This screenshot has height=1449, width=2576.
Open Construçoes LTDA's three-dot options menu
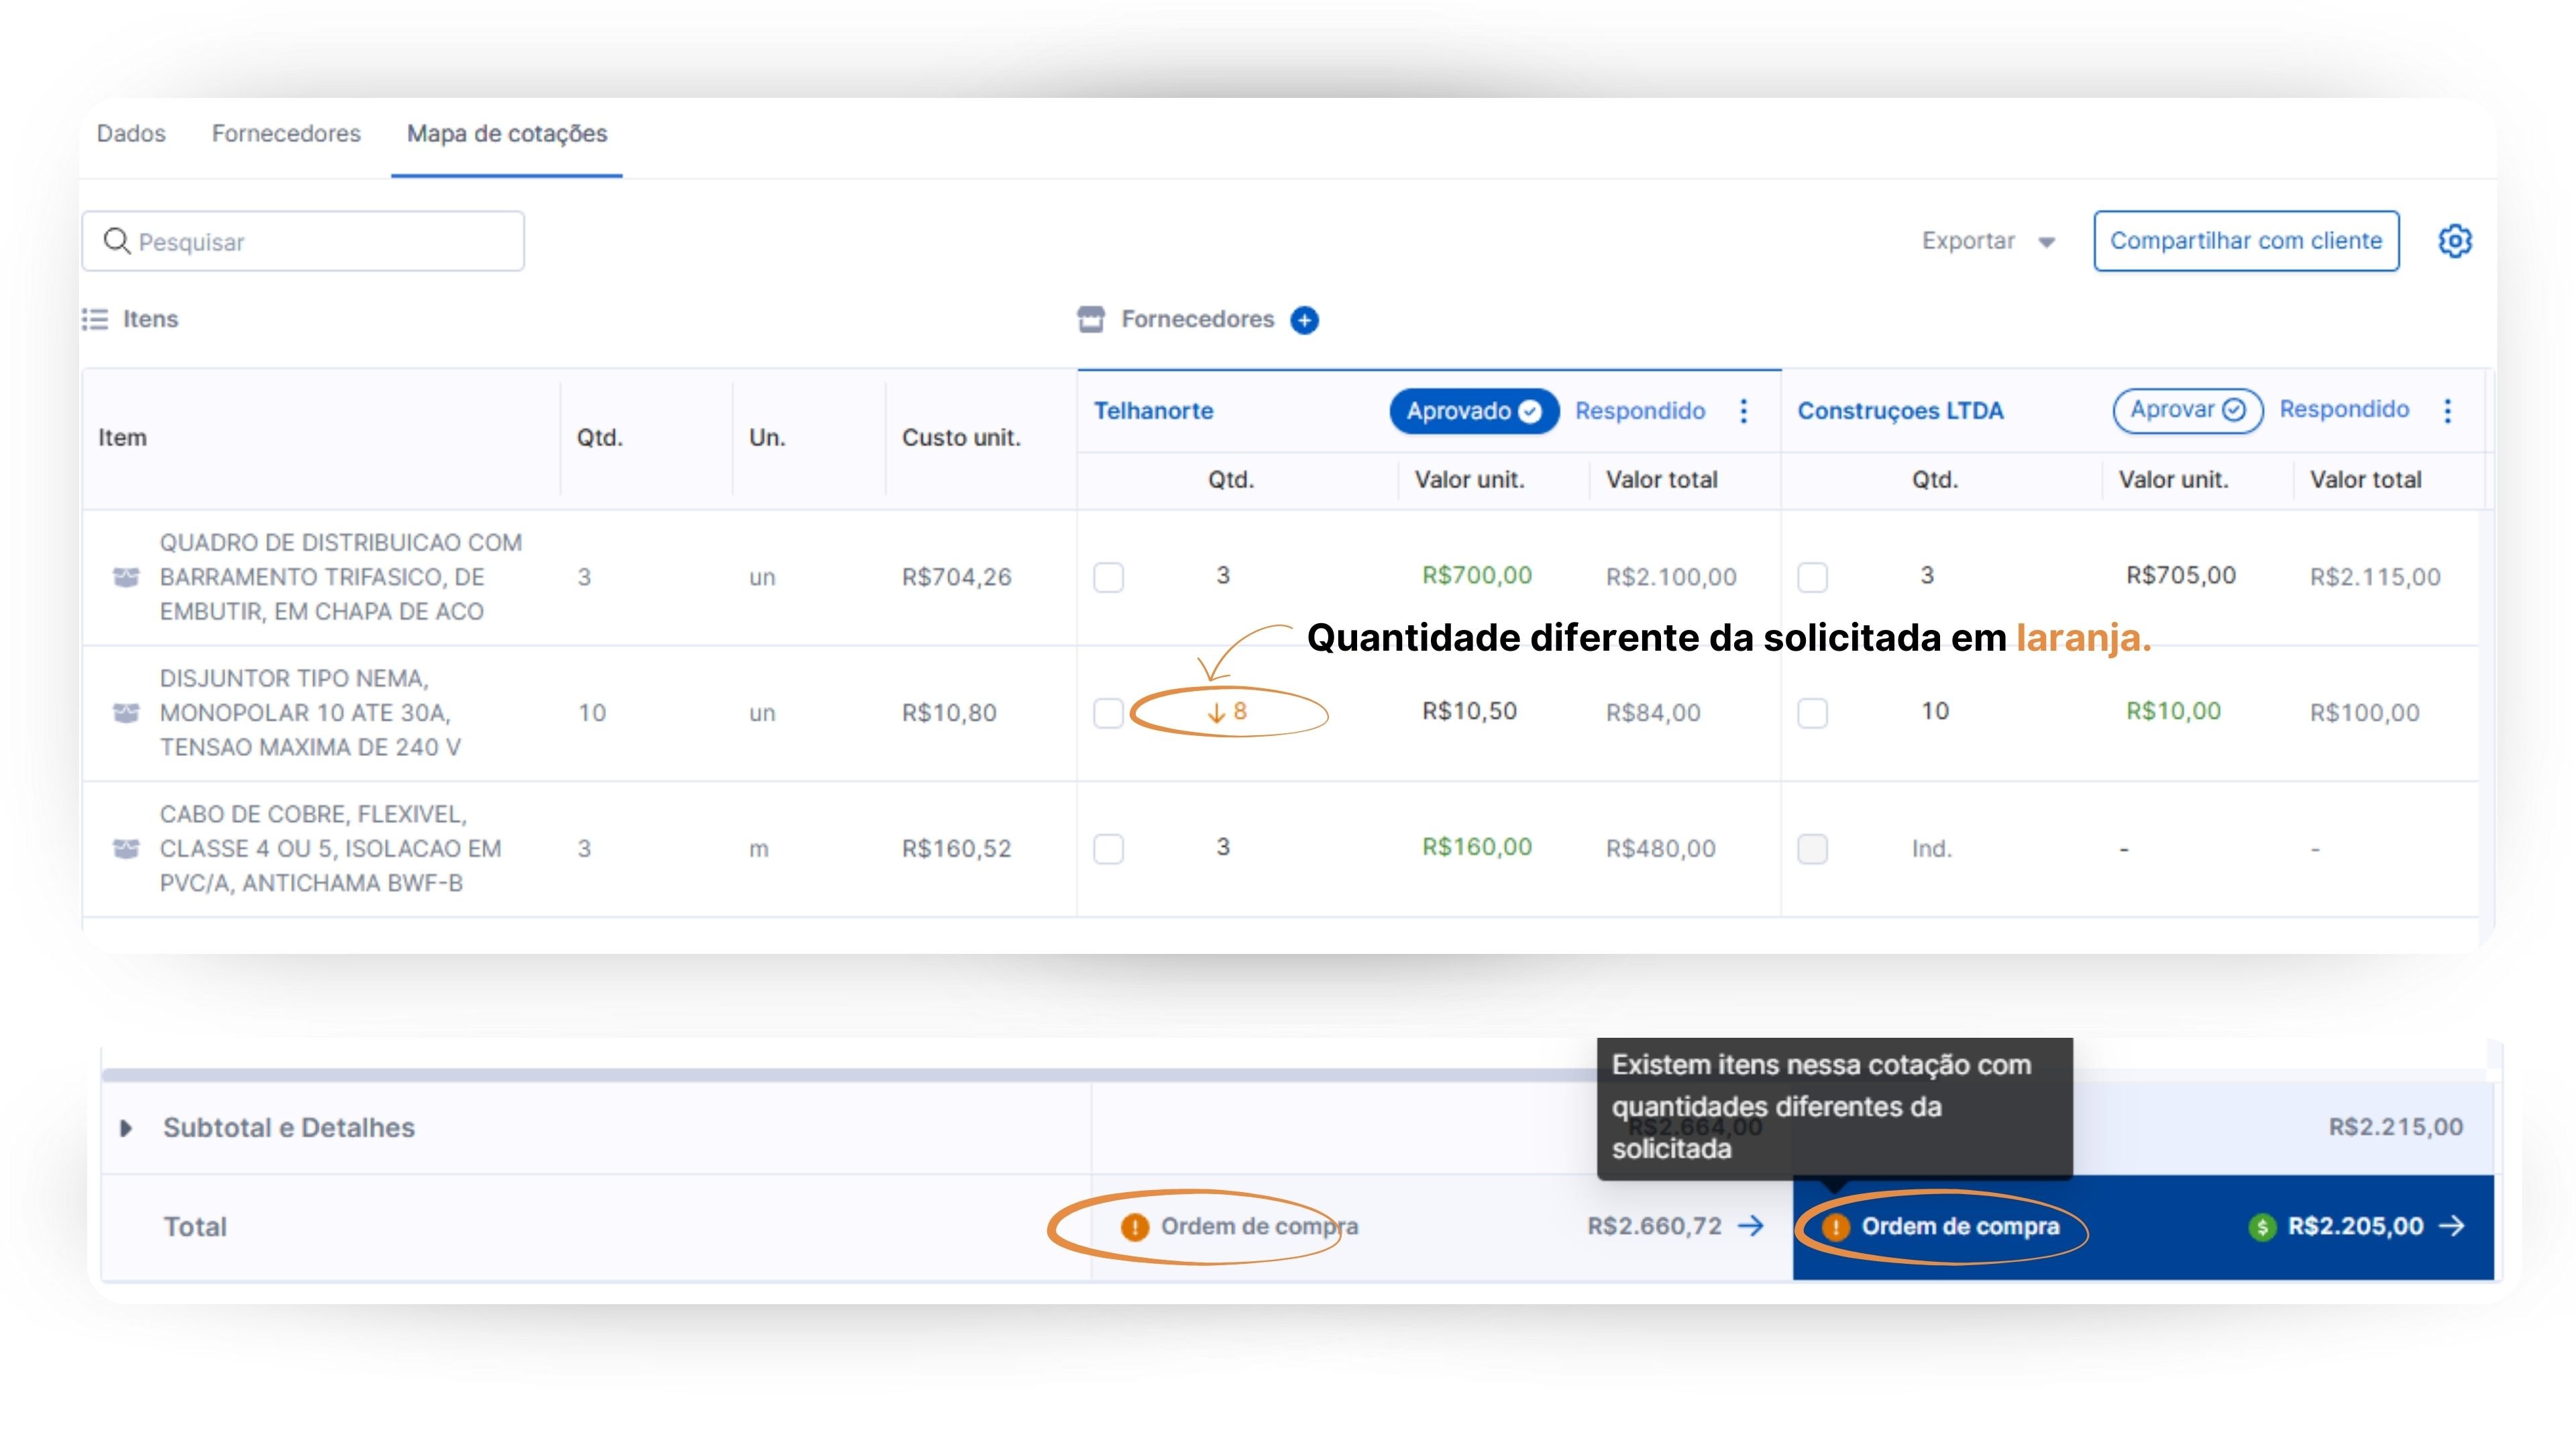pyautogui.click(x=2447, y=411)
